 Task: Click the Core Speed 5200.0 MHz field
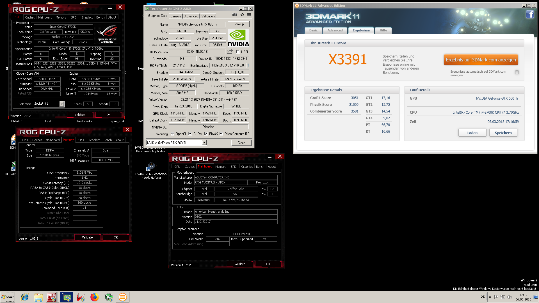tap(47, 79)
